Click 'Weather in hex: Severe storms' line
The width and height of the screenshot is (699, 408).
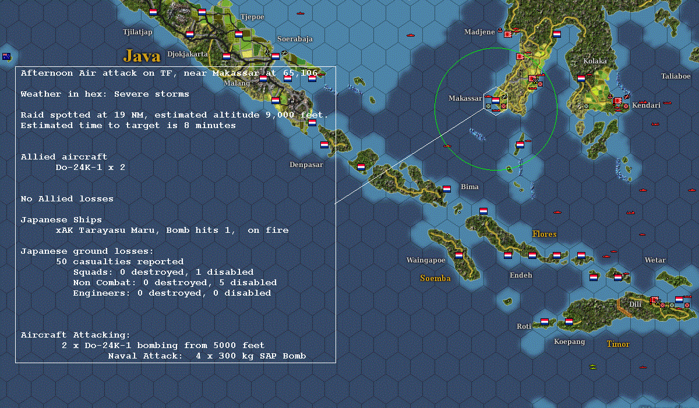pyautogui.click(x=105, y=94)
